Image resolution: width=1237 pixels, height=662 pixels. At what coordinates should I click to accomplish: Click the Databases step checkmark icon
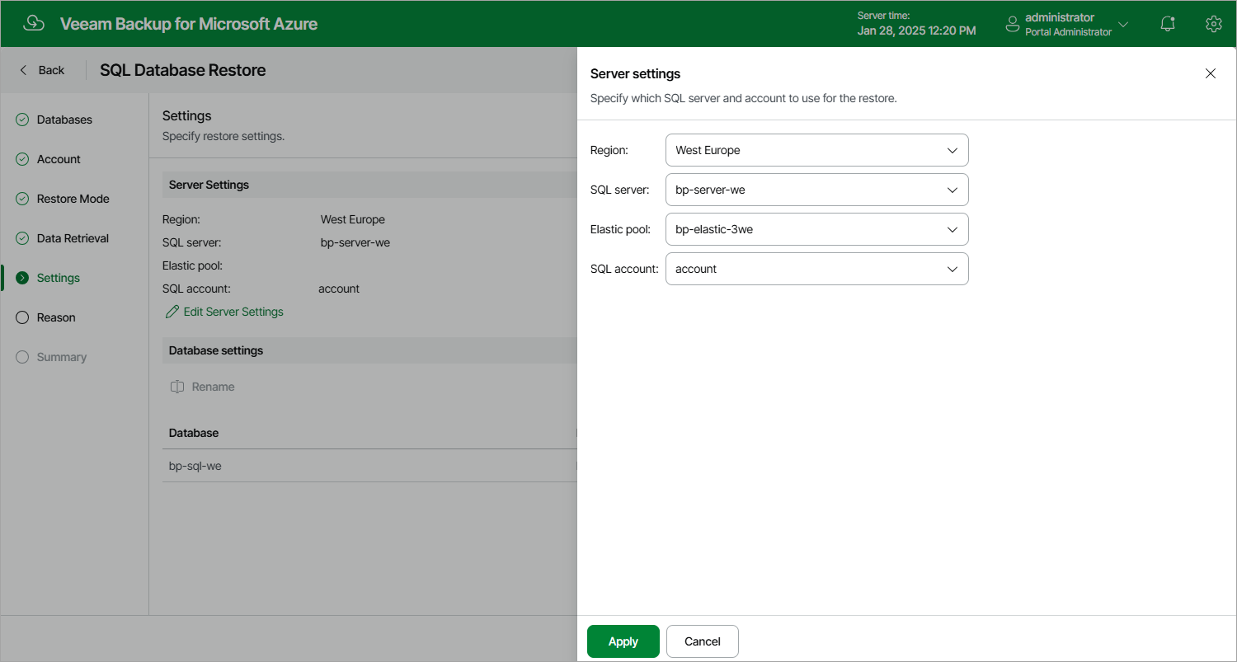coord(22,120)
